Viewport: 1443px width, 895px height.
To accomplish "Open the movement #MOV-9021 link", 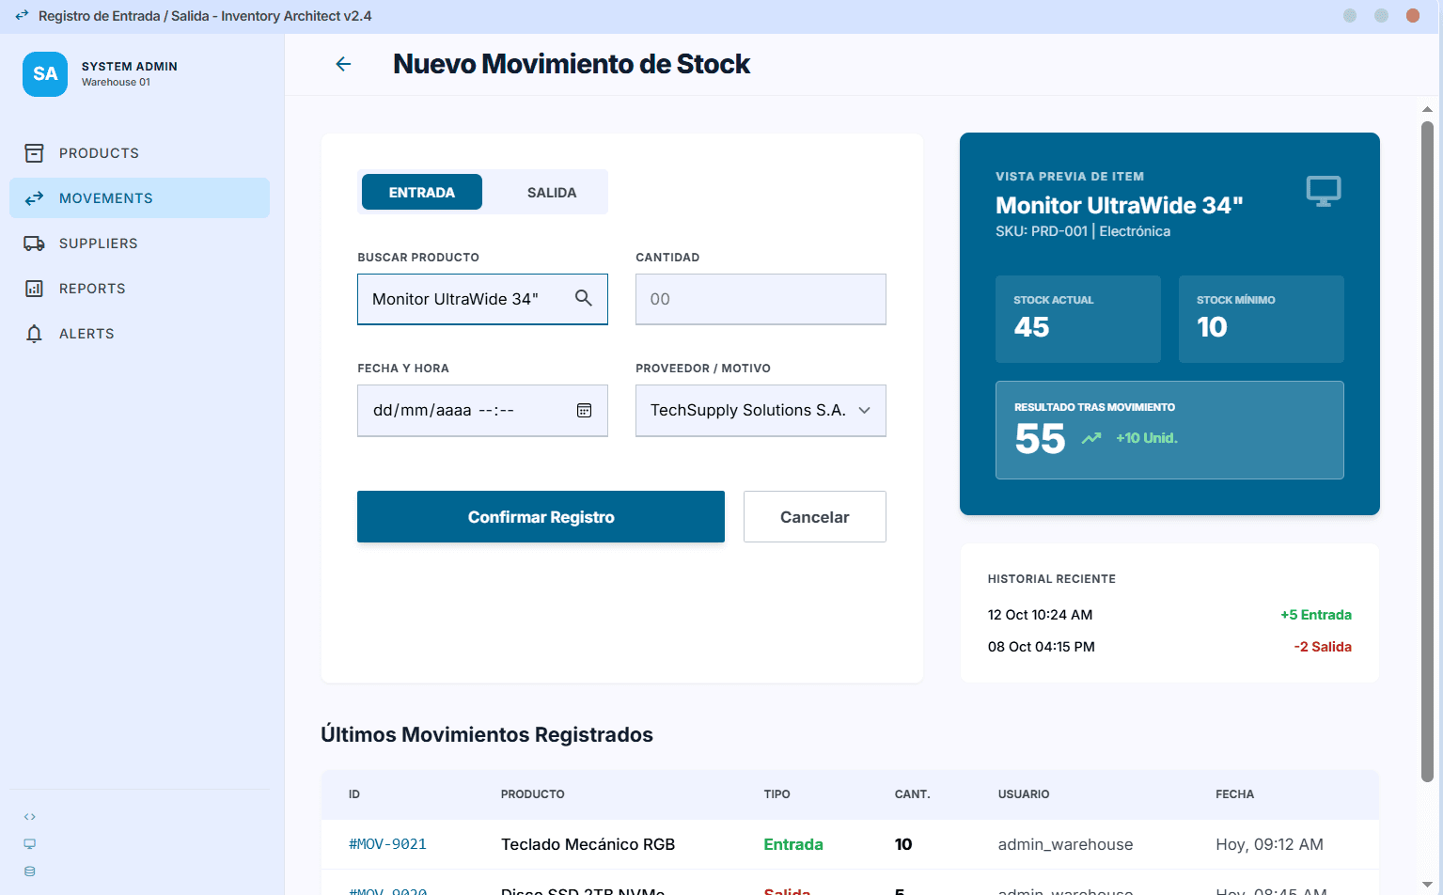I will point(387,844).
